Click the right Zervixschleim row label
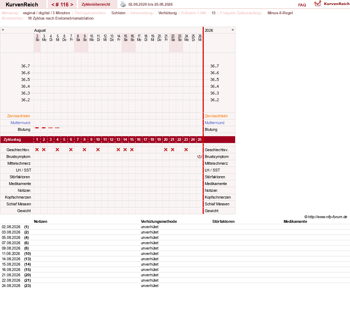Image resolution: width=350 pixels, height=328 pixels. [x=216, y=116]
